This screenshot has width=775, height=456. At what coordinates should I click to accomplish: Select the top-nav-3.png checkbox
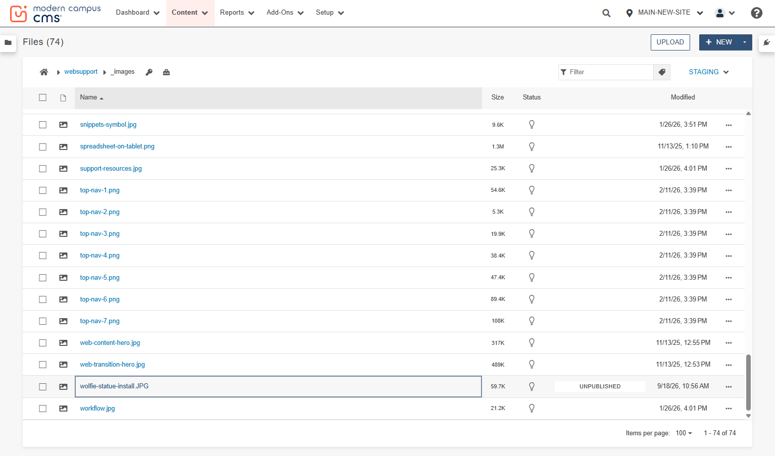coord(43,234)
